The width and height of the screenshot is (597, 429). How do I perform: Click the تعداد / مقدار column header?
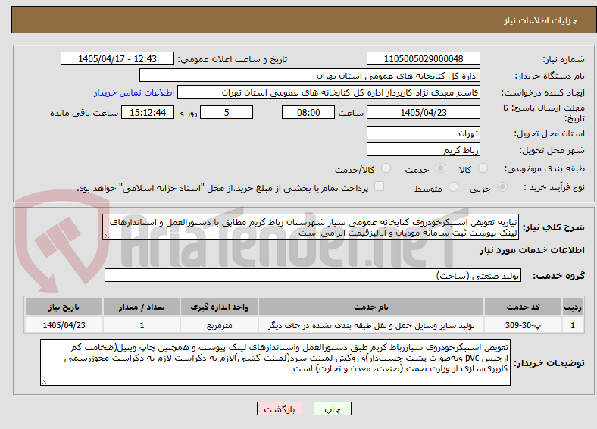[x=142, y=307]
